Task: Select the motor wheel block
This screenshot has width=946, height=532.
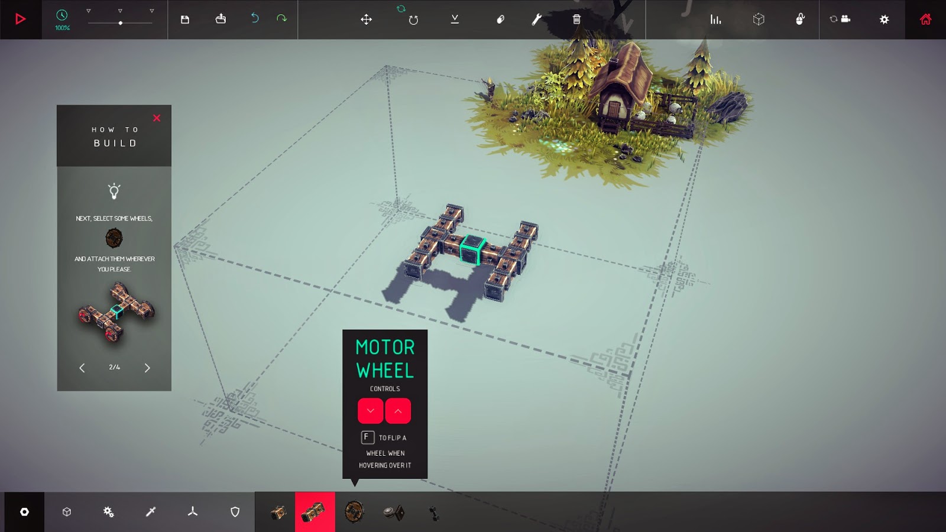Action: 354,512
